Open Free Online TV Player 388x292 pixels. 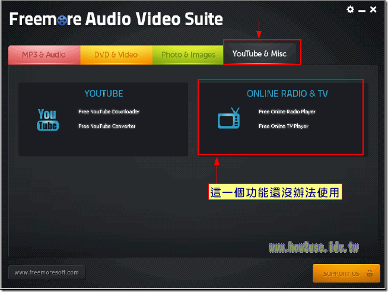pos(283,126)
